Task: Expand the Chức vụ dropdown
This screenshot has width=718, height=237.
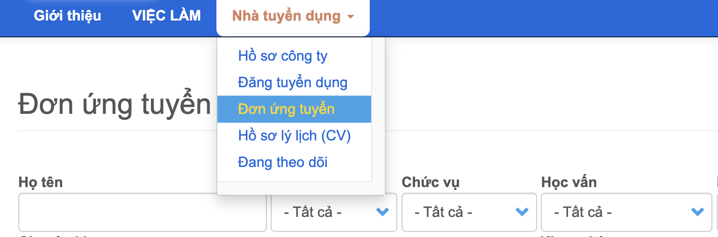Action: tap(469, 212)
